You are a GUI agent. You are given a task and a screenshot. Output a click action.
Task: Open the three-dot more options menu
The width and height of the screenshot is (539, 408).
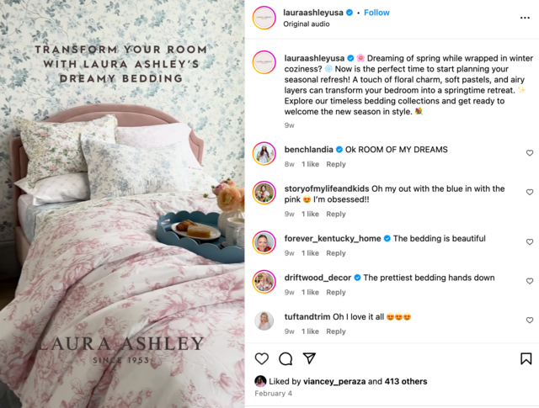tap(525, 18)
